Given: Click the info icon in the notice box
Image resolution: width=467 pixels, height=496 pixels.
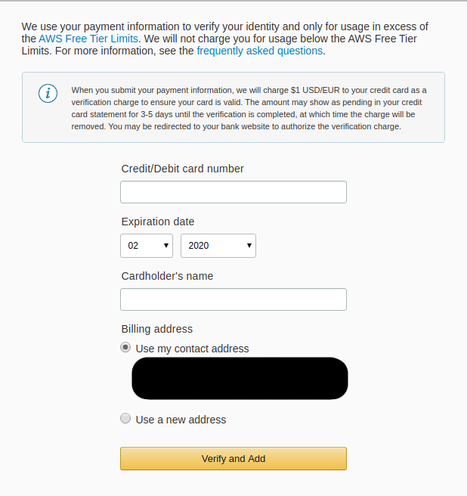Looking at the screenshot, I should point(48,93).
